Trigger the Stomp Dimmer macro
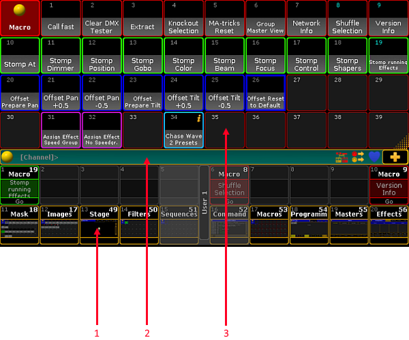 tap(61, 55)
